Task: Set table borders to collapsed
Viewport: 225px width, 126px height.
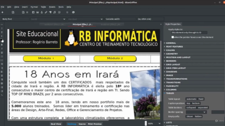Action: click(x=191, y=107)
